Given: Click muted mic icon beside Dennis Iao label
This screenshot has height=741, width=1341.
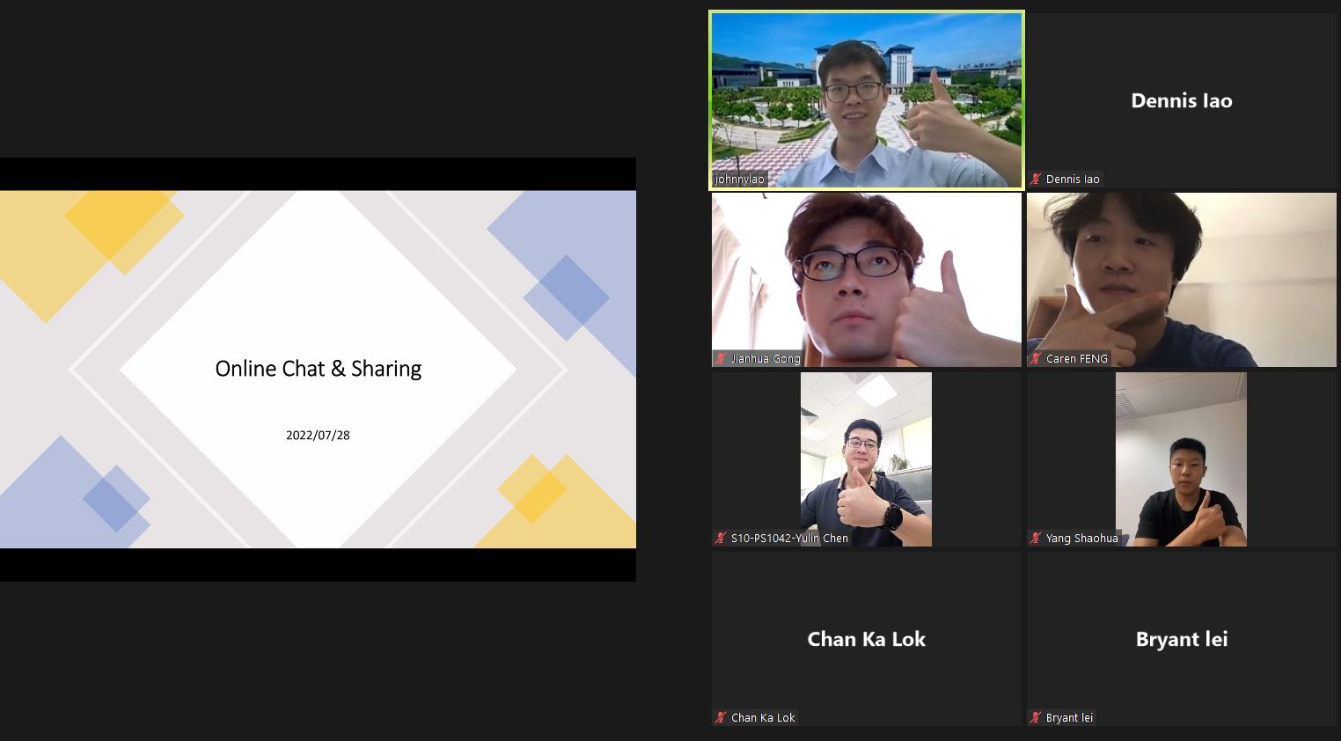Looking at the screenshot, I should 1036,179.
